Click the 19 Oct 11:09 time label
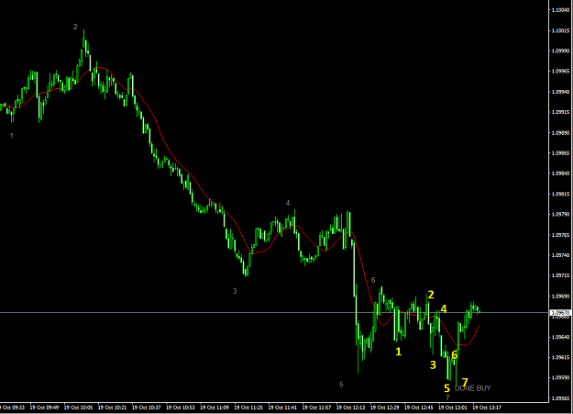Viewport: 573px width, 414px height. coord(215,408)
